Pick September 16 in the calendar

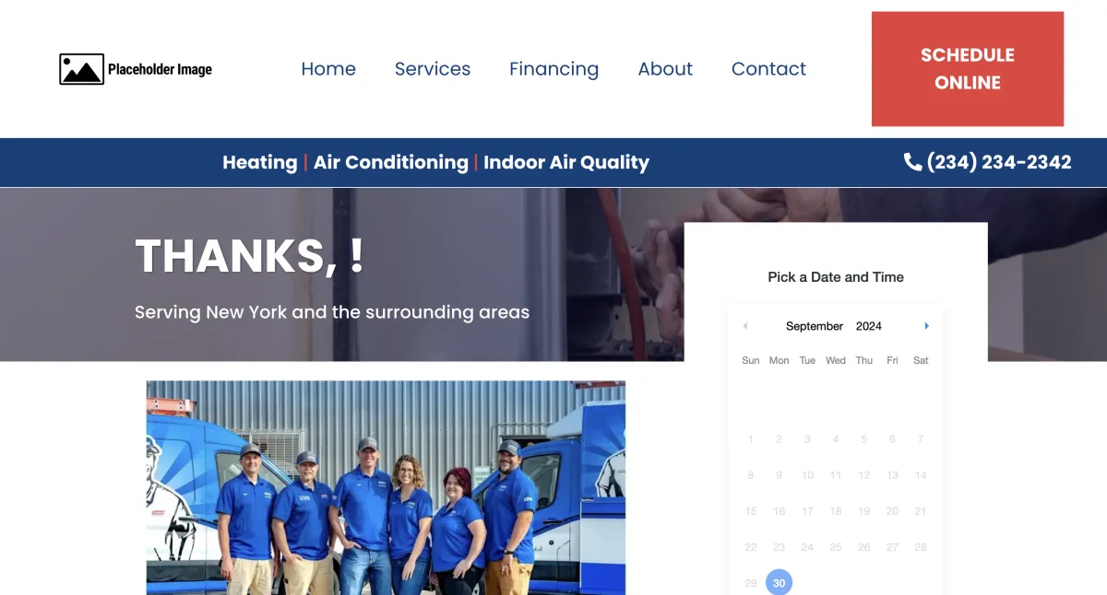tap(780, 511)
